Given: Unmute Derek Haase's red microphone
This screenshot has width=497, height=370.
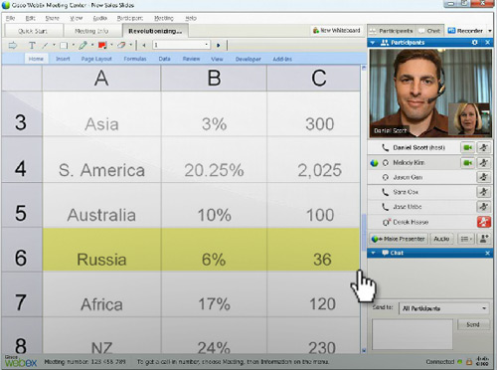Looking at the screenshot, I should tap(484, 222).
